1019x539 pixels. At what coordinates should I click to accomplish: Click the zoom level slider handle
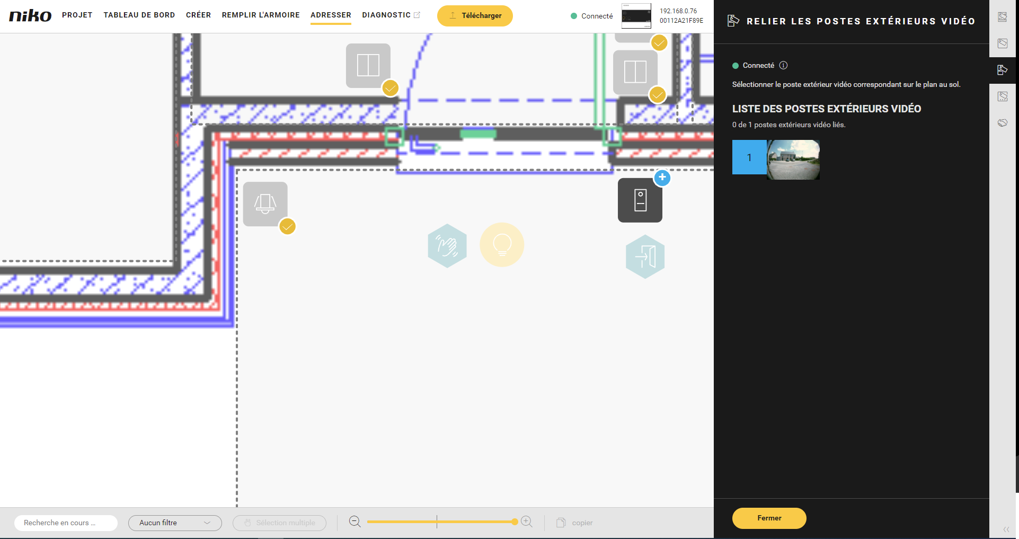coord(515,522)
